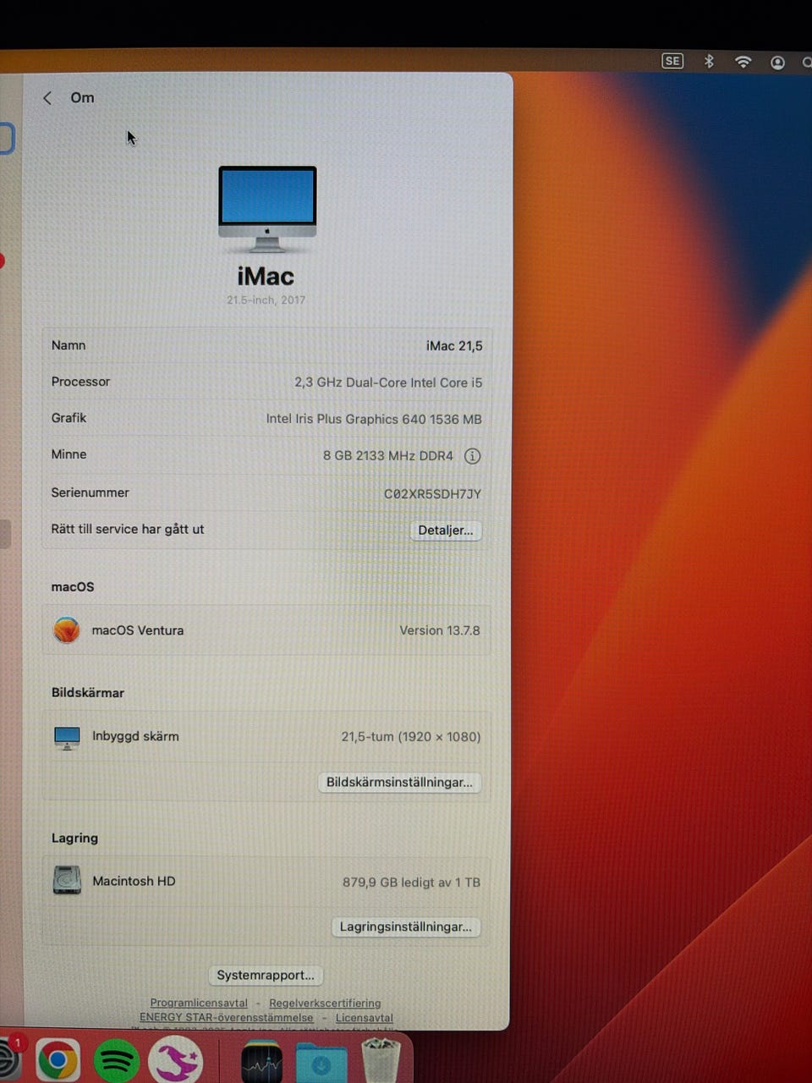This screenshot has width=812, height=1083.
Task: Click the 21,5-tum (1920 × 1080) text
Action: click(411, 737)
